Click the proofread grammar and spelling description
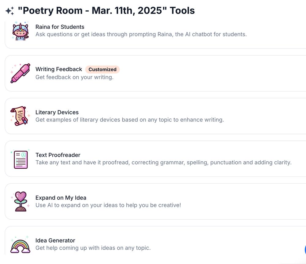Screen dimensions: 306x264 [163, 162]
